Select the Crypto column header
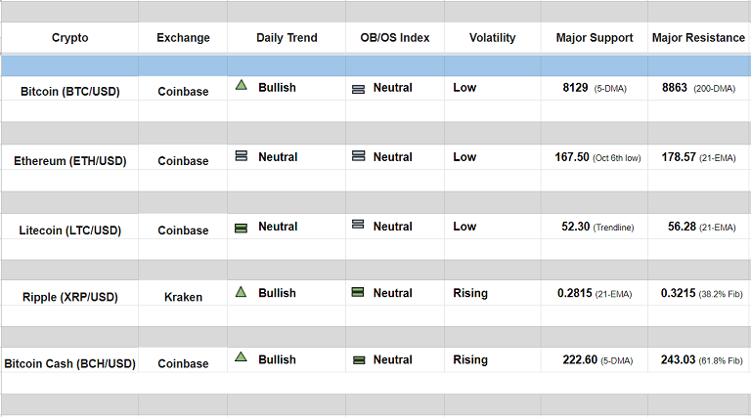The height and width of the screenshot is (417, 751). coord(69,38)
